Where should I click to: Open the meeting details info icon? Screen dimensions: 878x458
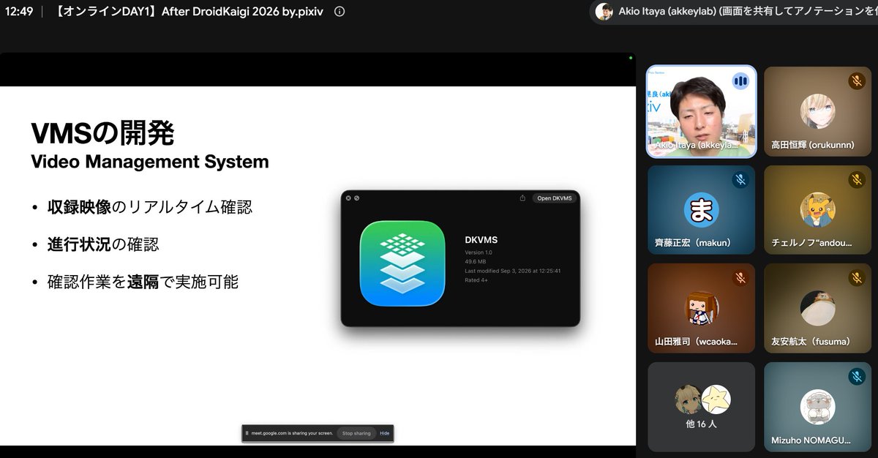(339, 12)
